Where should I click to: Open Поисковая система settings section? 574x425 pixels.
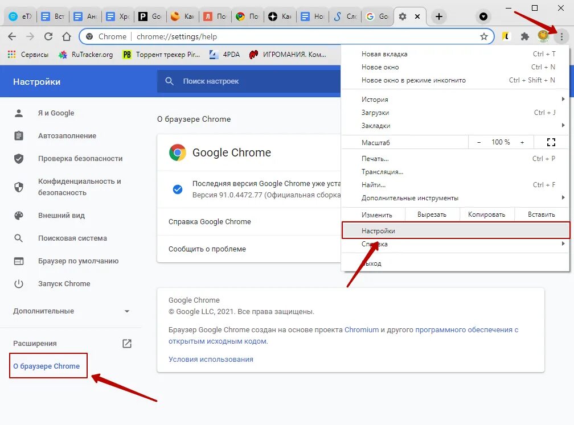click(71, 238)
